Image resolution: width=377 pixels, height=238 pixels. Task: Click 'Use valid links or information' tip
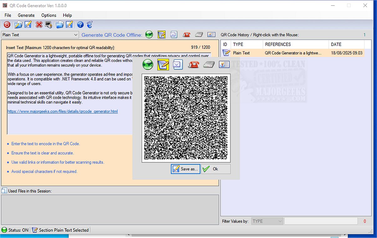[x=58, y=162]
